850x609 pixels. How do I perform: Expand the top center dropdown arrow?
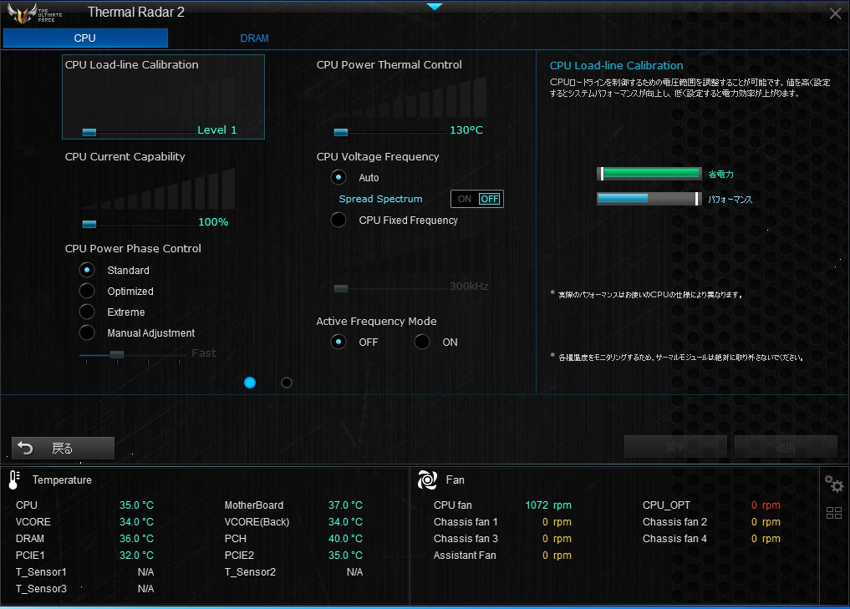[x=435, y=7]
